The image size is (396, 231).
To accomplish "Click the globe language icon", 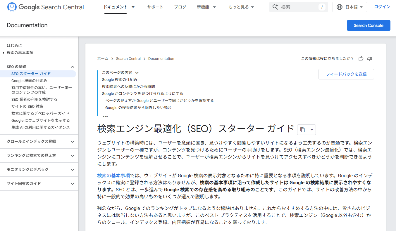I will pyautogui.click(x=340, y=7).
